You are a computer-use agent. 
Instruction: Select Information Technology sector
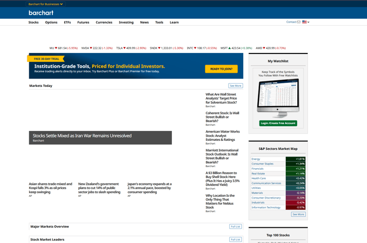[266, 207]
